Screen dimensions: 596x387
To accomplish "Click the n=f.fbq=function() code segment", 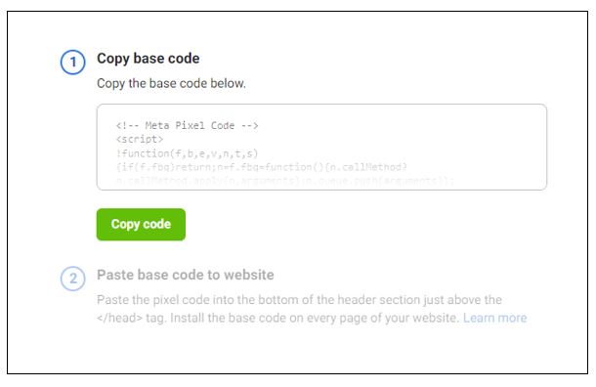I will click(x=270, y=167).
